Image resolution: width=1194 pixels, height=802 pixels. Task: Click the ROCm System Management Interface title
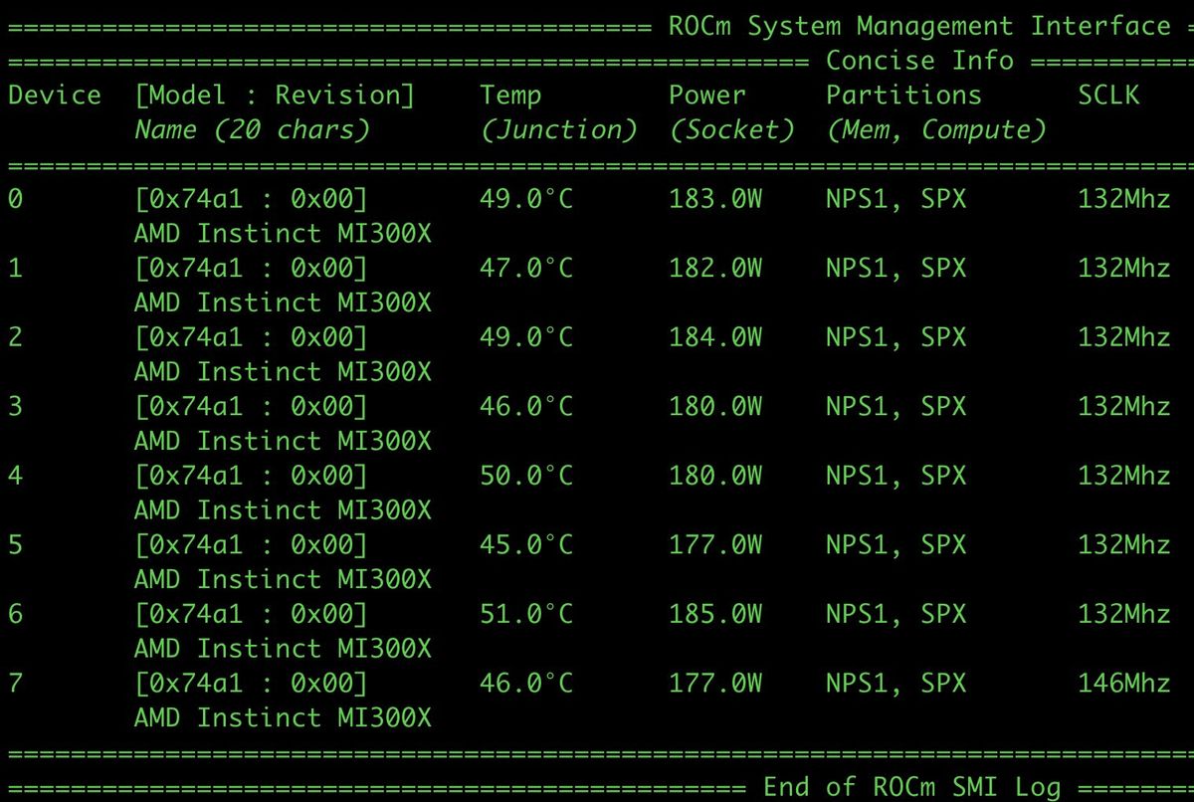coord(919,26)
